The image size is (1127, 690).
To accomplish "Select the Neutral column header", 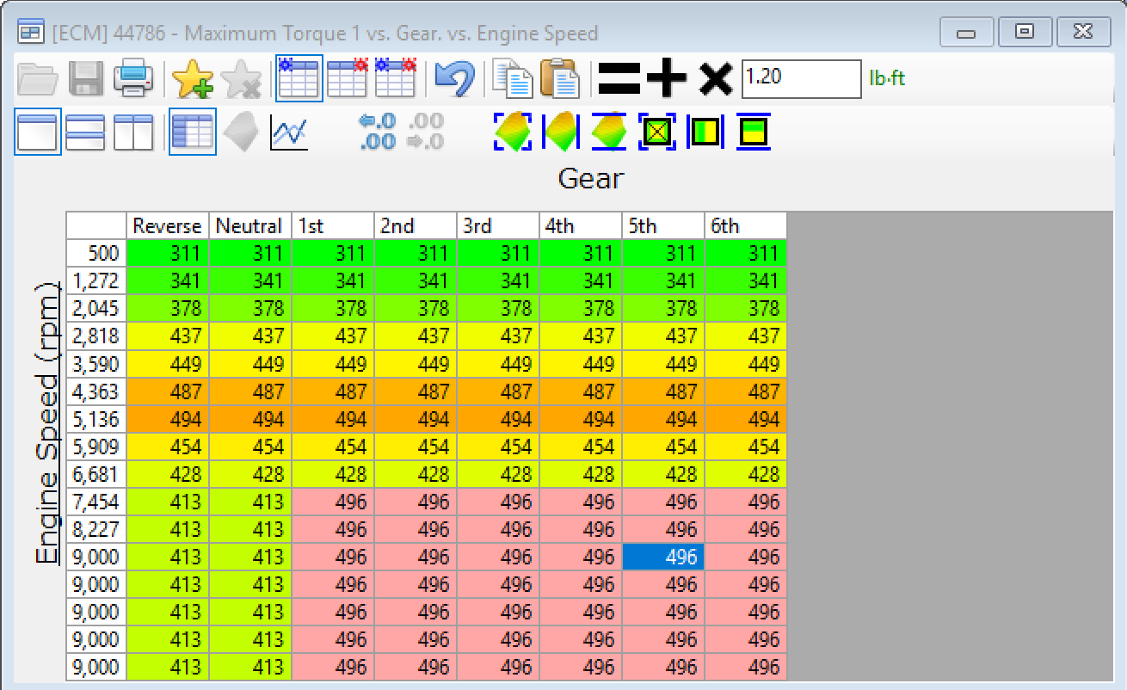I will coord(250,225).
